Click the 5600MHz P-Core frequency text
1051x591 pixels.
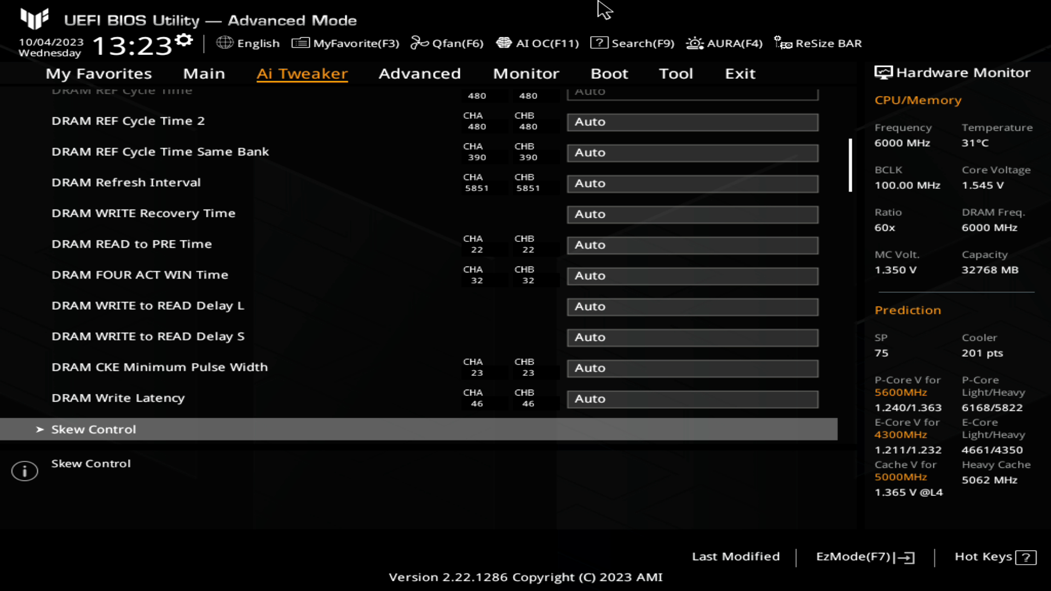click(x=900, y=392)
